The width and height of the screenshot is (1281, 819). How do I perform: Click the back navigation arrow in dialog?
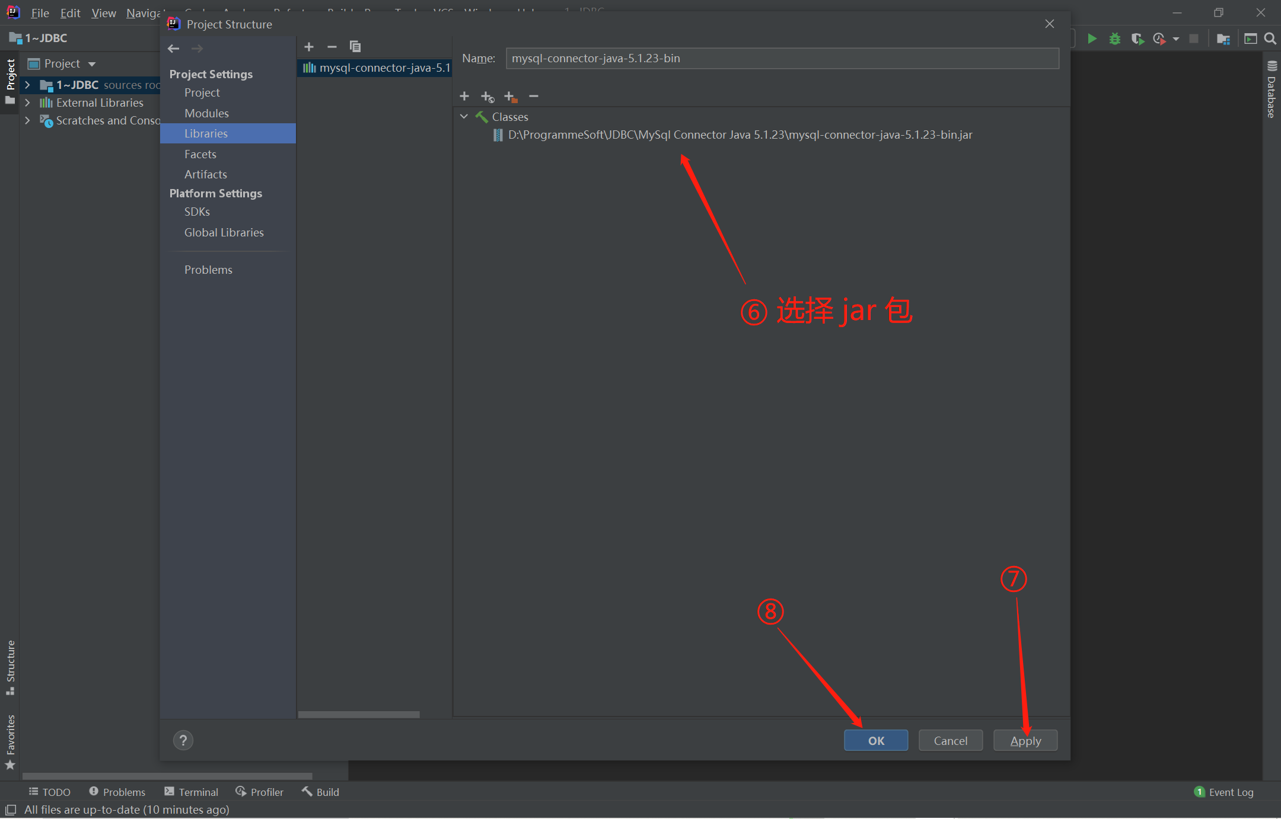coord(173,49)
